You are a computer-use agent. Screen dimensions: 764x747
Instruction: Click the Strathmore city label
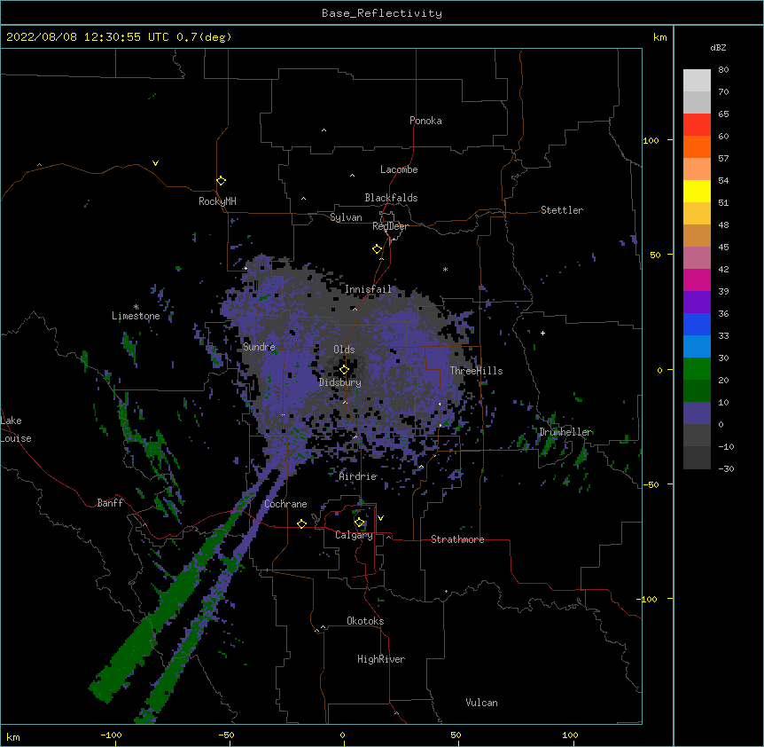pyautogui.click(x=457, y=539)
